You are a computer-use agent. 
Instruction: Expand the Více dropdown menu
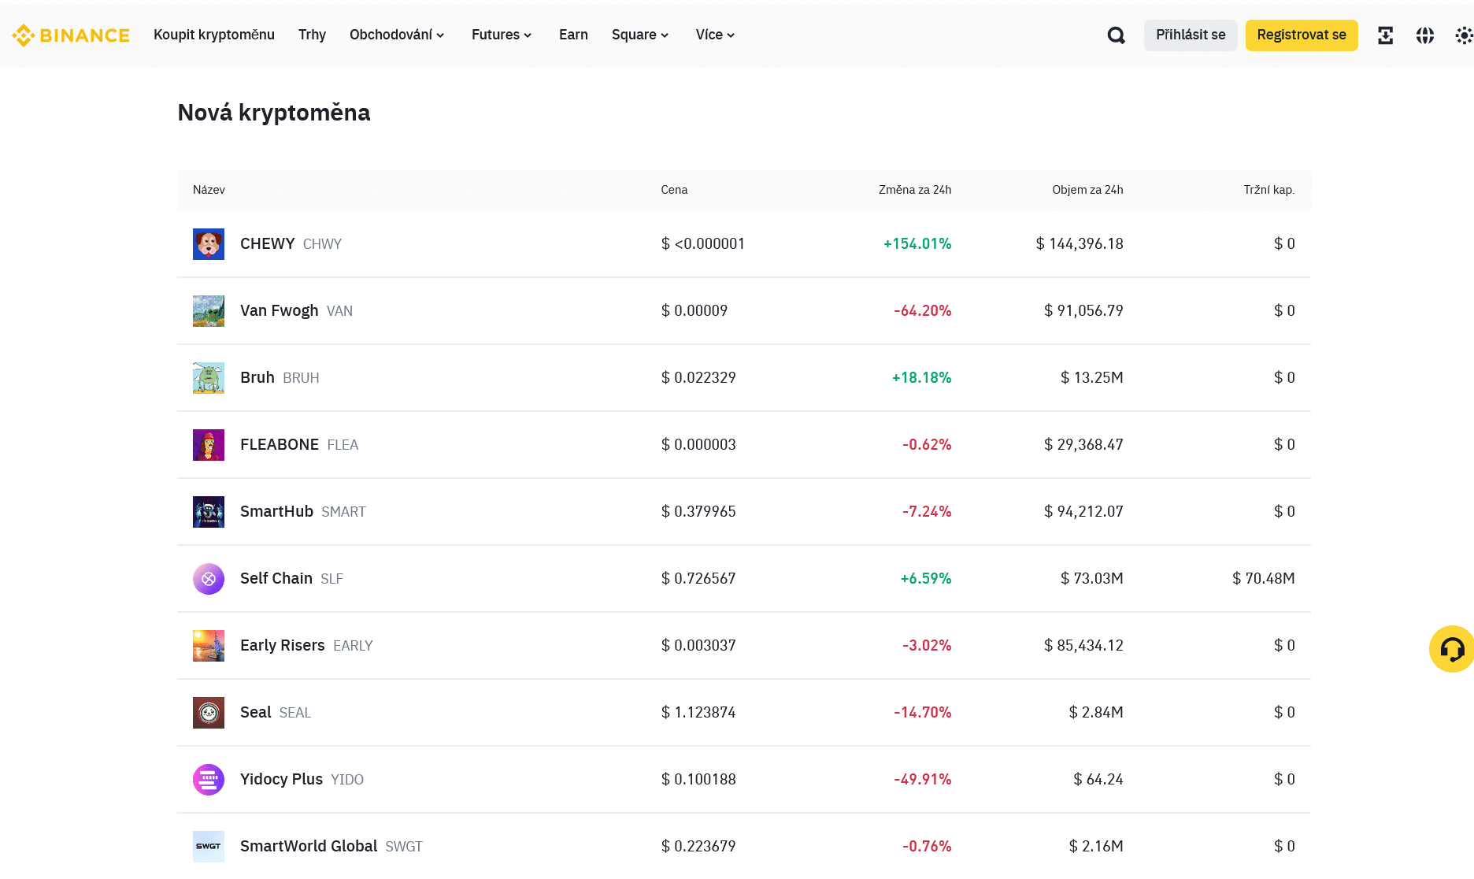(x=715, y=35)
